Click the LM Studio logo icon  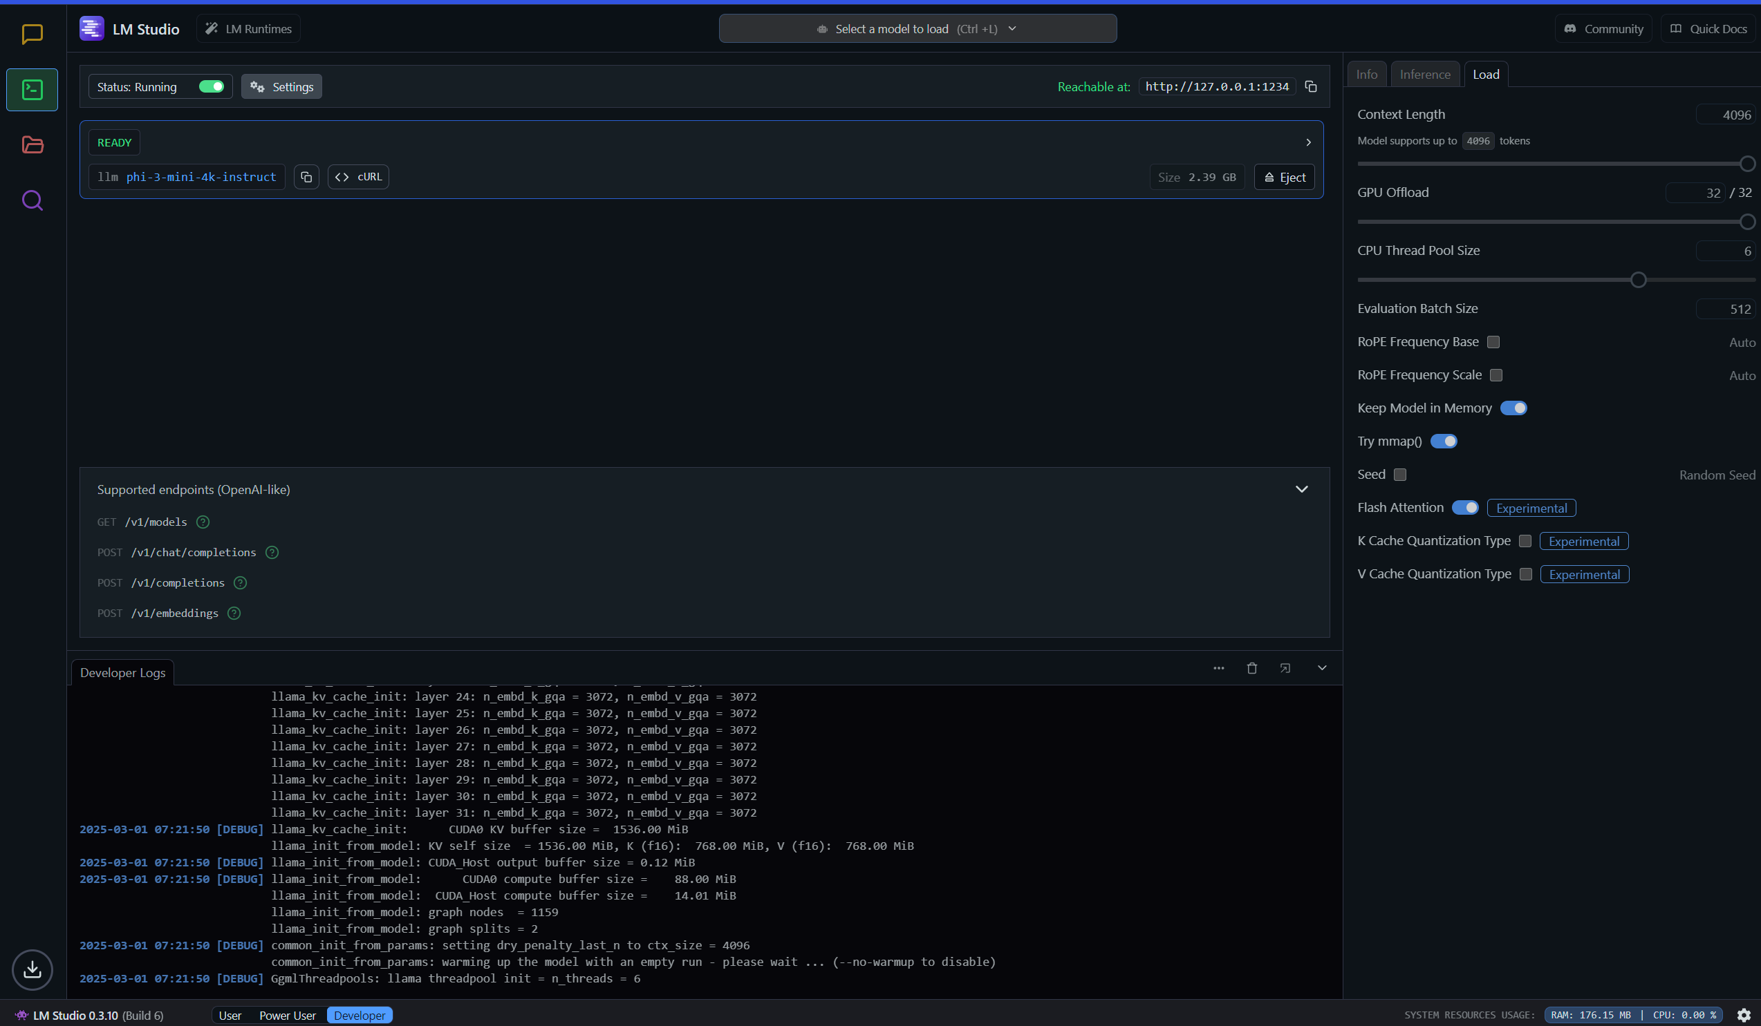click(x=91, y=28)
